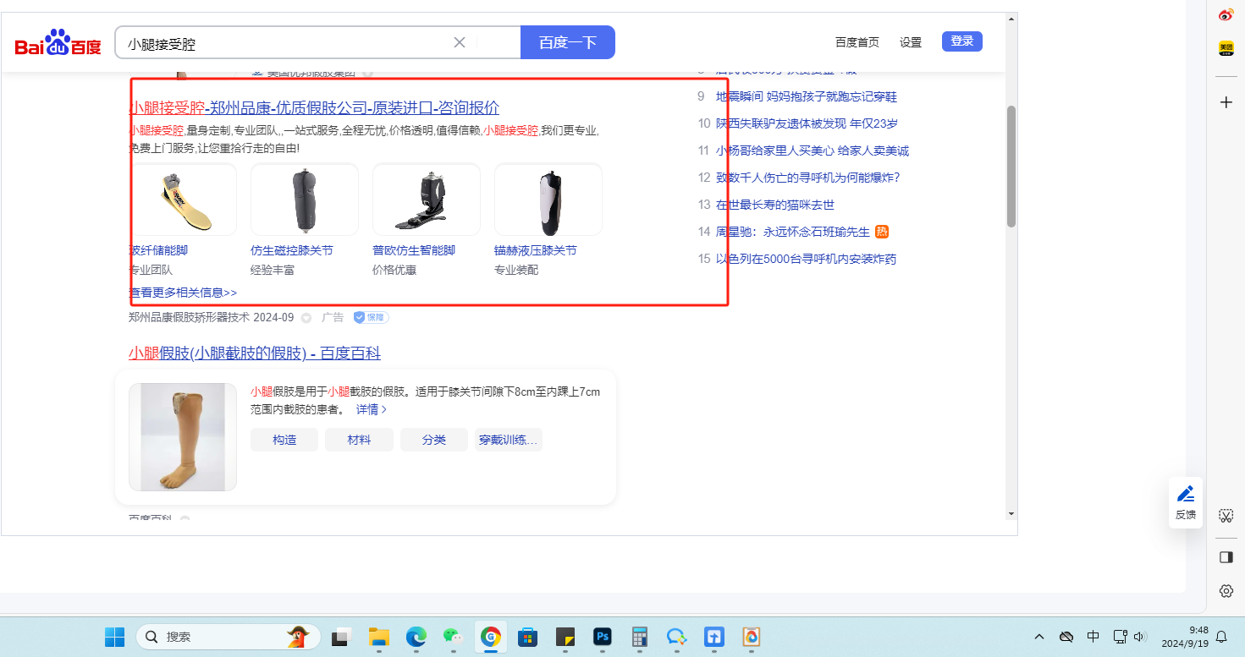Select the 穿戴训练 section tab
Image resolution: width=1245 pixels, height=657 pixels.
pos(509,440)
